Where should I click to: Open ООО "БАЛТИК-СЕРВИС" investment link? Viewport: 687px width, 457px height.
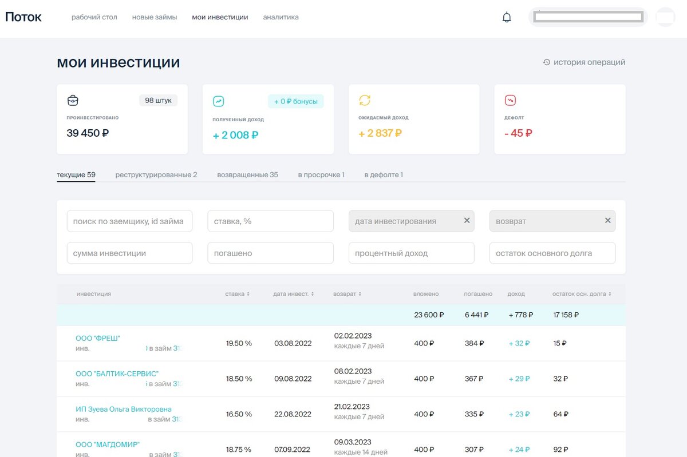tap(117, 373)
